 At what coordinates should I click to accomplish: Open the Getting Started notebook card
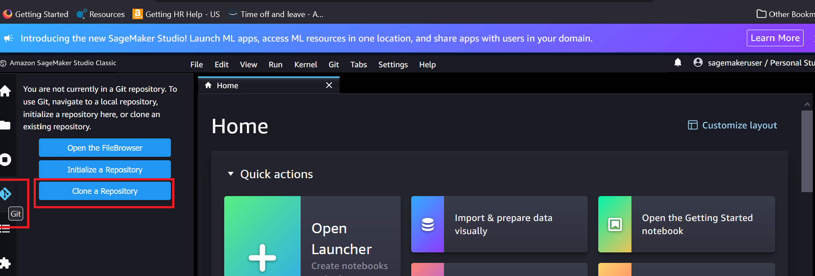pyautogui.click(x=687, y=224)
